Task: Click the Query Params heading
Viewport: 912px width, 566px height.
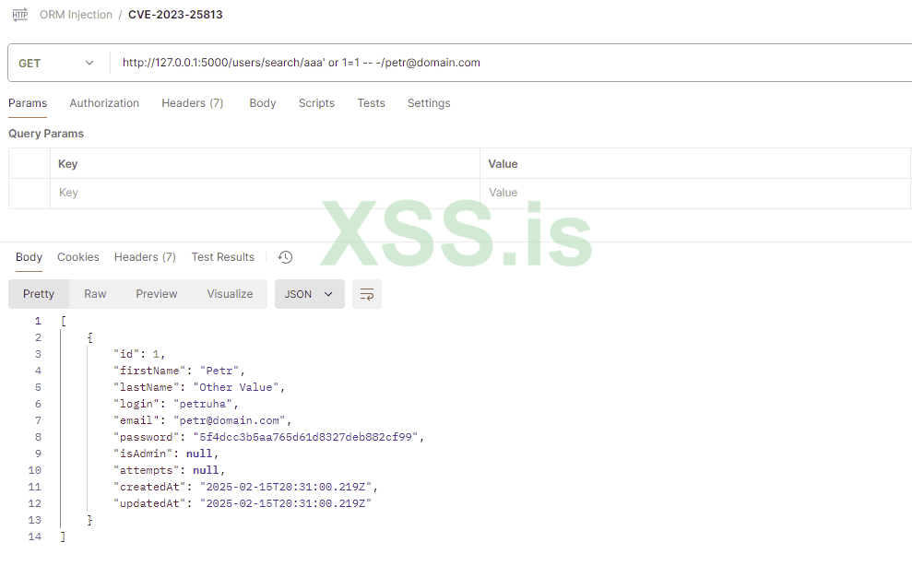Action: click(46, 134)
